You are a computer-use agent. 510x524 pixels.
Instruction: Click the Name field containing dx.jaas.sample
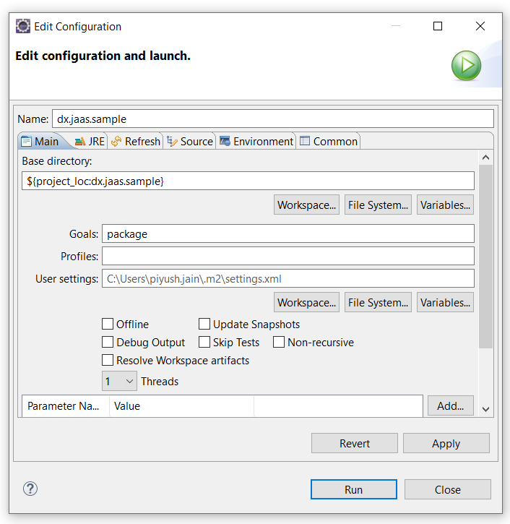click(x=273, y=119)
